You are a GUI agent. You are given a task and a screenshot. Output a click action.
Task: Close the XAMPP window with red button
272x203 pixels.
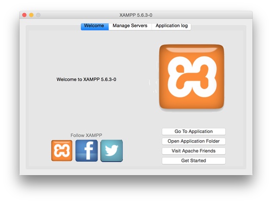24,15
